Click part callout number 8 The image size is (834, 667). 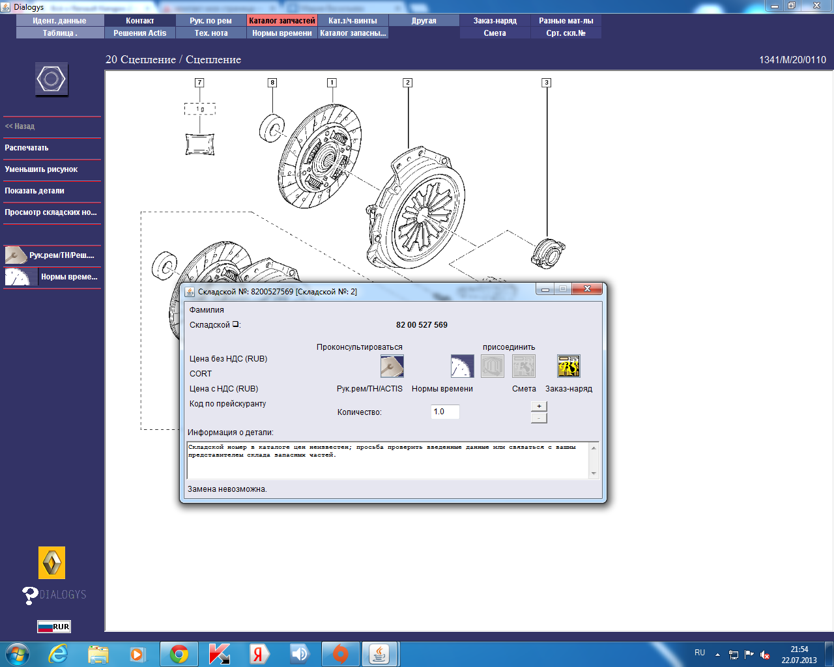tap(272, 83)
